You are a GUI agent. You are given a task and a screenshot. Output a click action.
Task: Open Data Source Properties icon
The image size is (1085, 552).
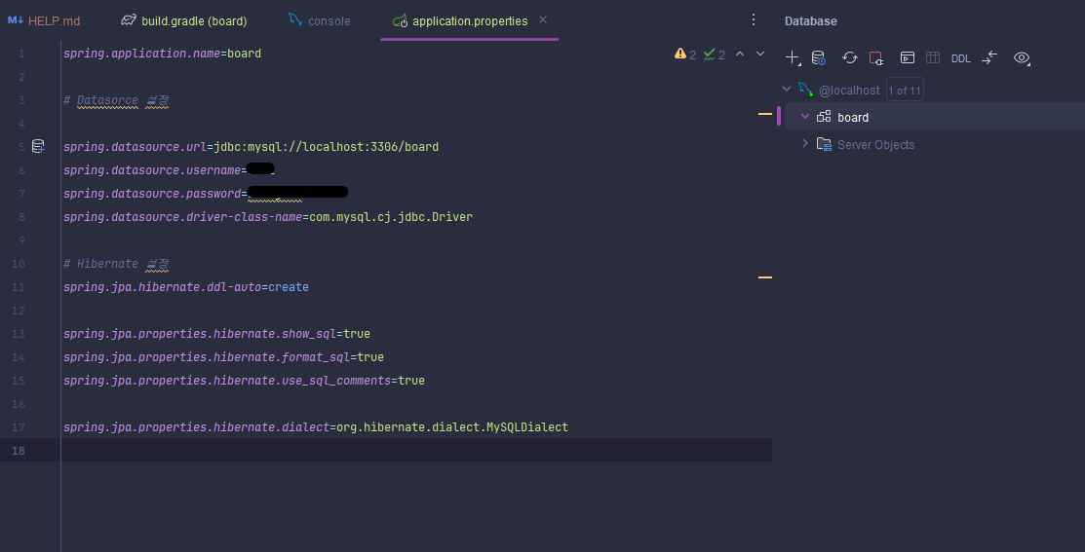[x=819, y=58]
